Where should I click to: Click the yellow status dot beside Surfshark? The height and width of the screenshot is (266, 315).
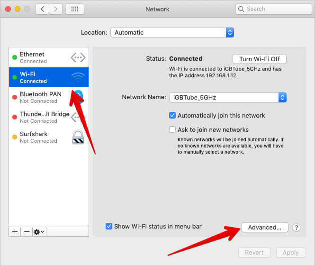click(15, 137)
